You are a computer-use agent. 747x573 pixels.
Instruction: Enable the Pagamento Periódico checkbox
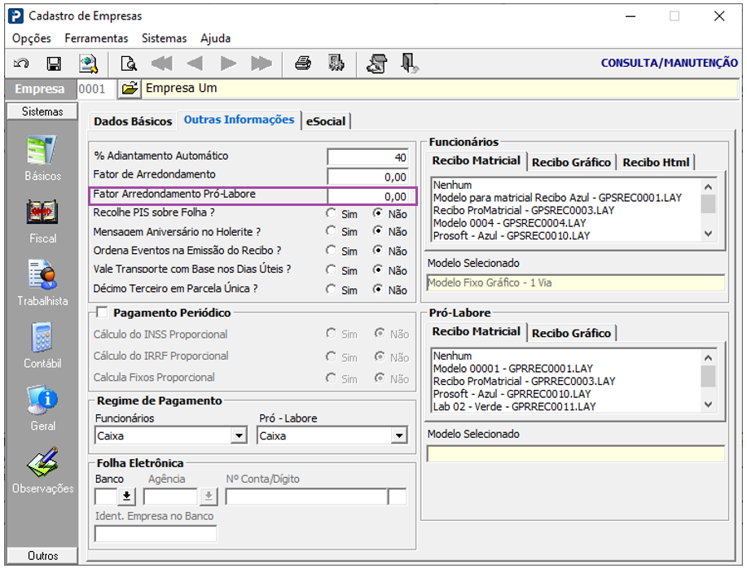102,313
